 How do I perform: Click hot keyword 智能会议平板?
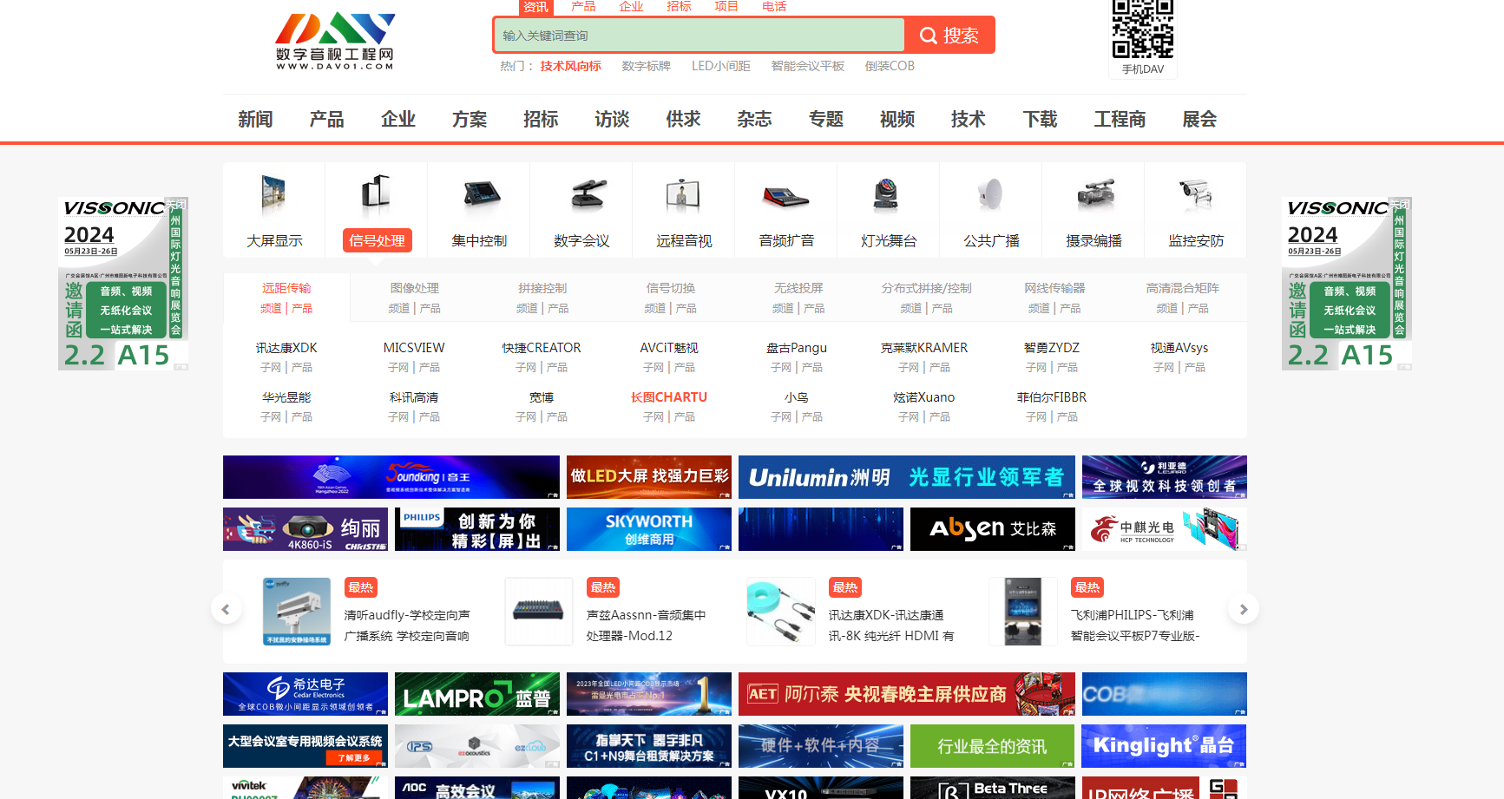coord(808,66)
